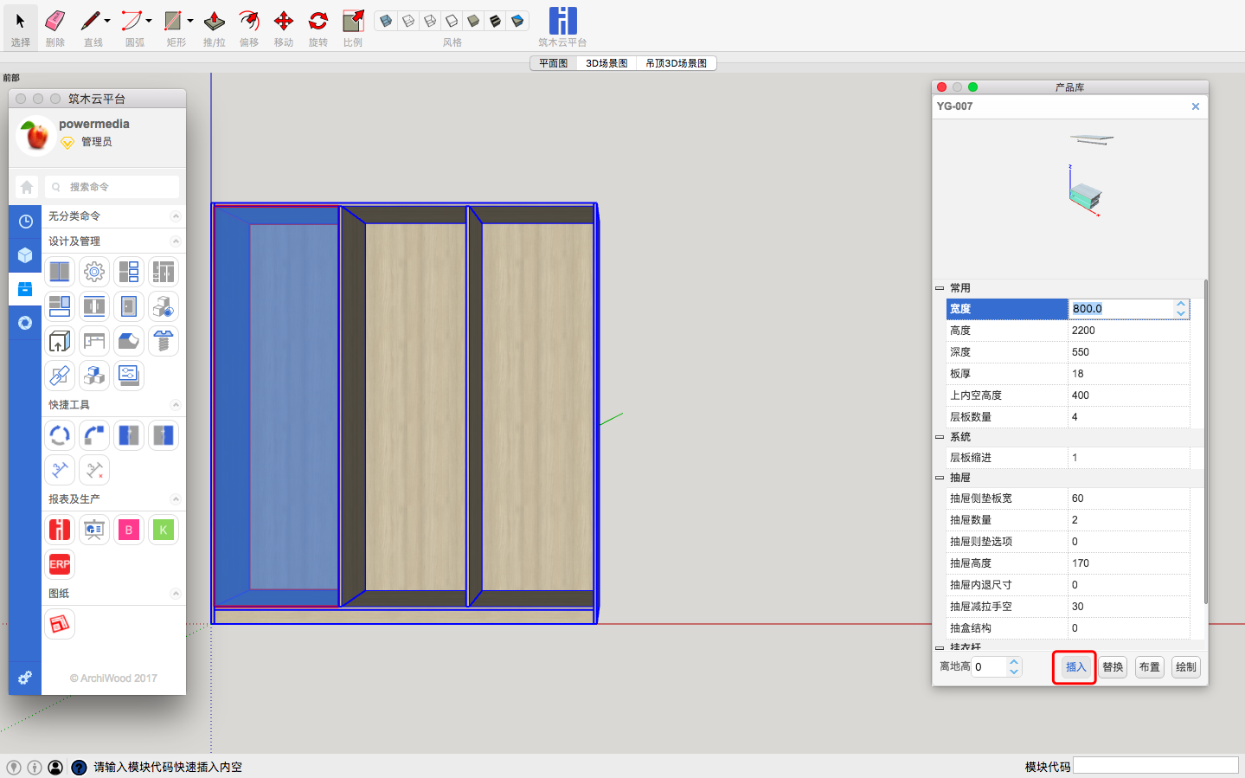The width and height of the screenshot is (1245, 778).
Task: Open the 筑木云平台 toolbar icon
Action: (x=562, y=22)
